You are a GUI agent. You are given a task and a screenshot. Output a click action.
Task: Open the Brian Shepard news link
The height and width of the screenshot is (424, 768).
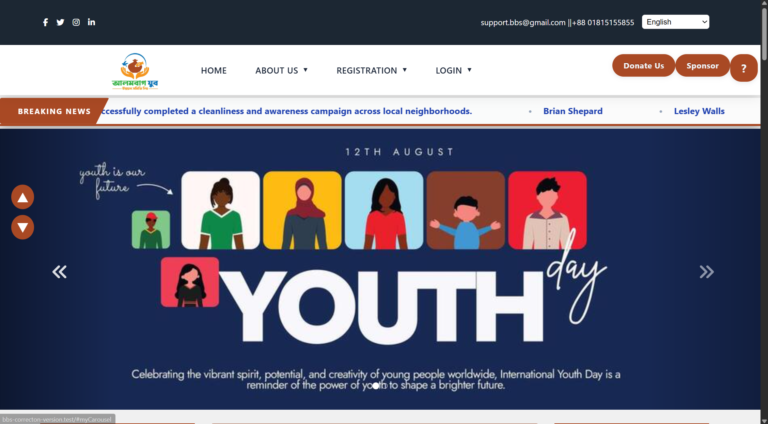point(573,111)
